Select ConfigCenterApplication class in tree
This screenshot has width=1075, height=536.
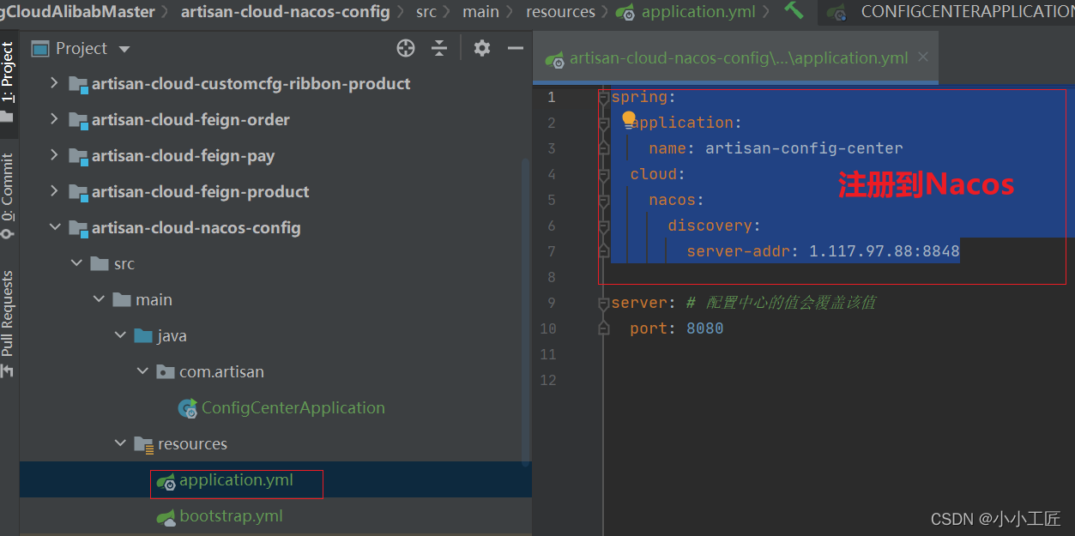pos(292,408)
